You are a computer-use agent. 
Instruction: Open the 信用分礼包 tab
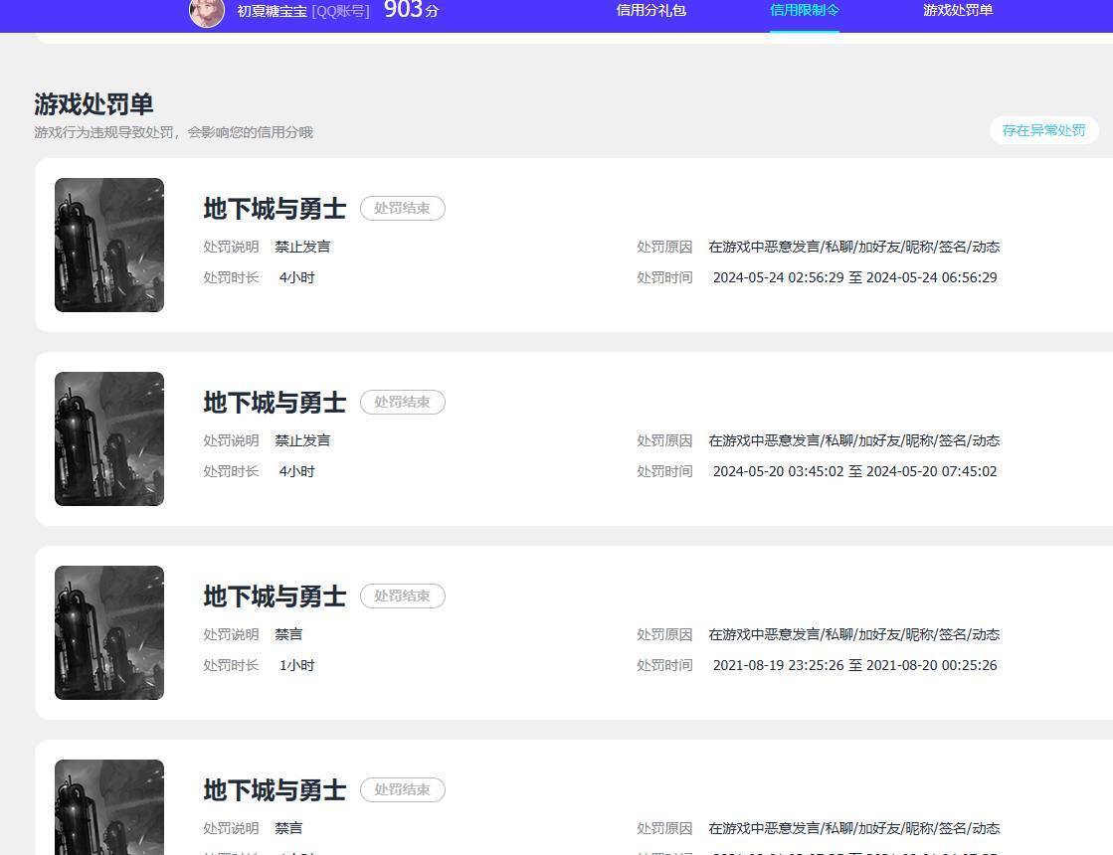[650, 11]
